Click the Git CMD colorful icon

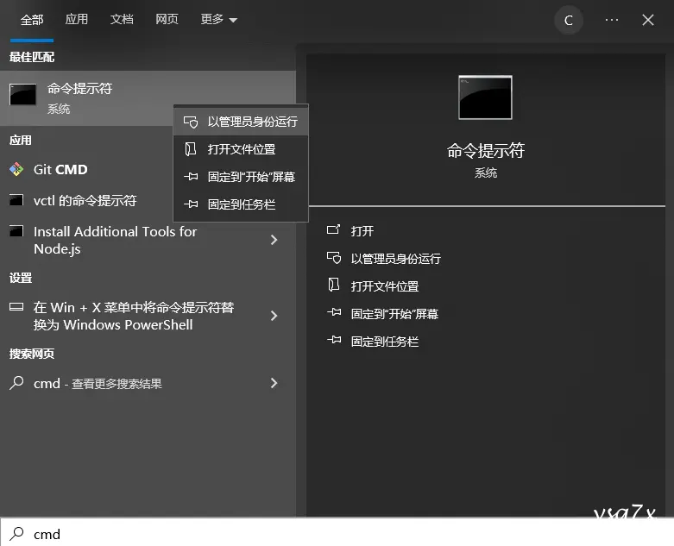16,169
